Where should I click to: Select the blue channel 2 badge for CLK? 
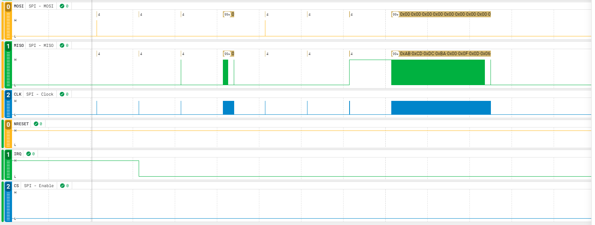[8, 95]
